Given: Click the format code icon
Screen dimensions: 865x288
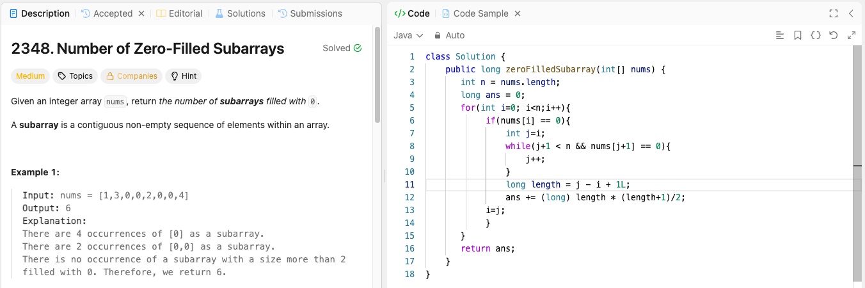Looking at the screenshot, I should (779, 35).
